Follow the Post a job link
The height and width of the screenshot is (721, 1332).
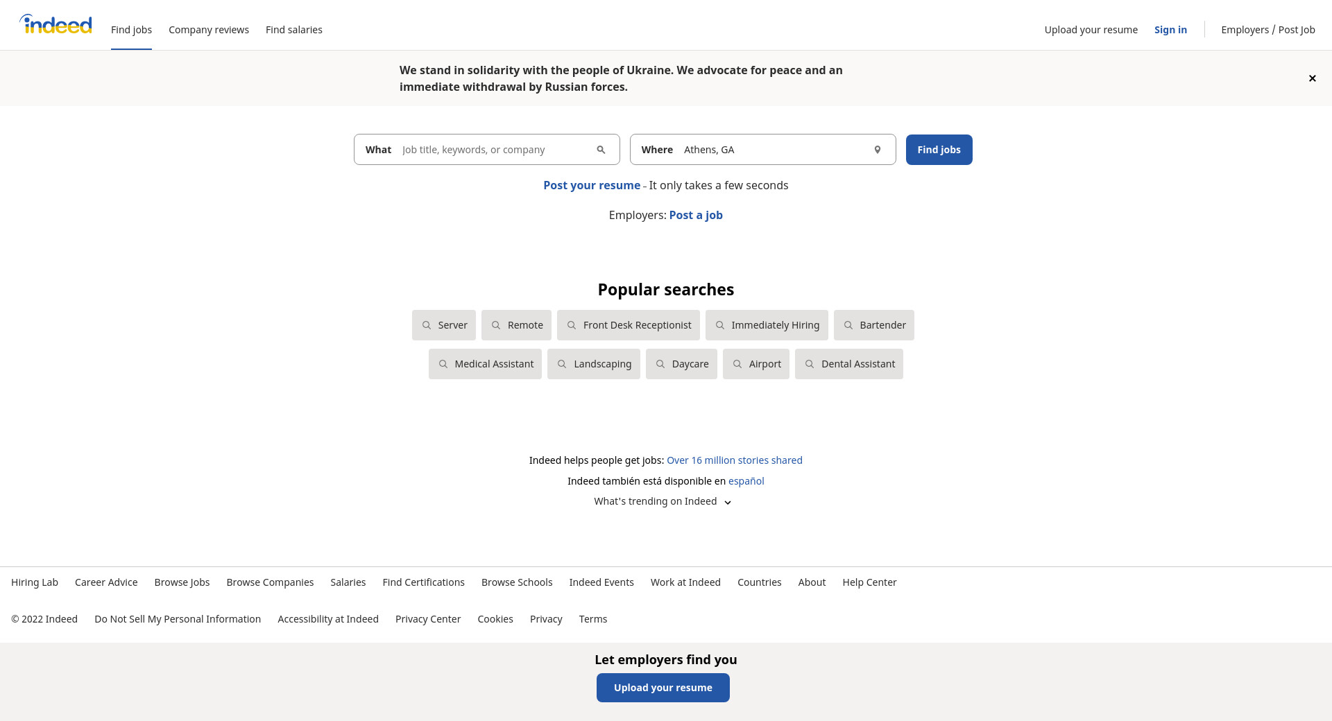coord(696,215)
